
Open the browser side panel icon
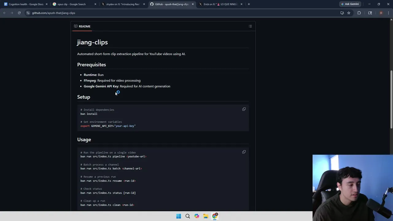pyautogui.click(x=370, y=13)
